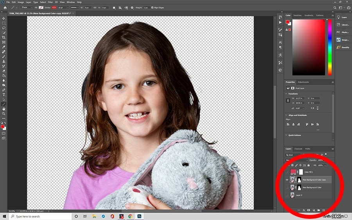
Task: Open the Beautify panel
Action: coord(343,47)
